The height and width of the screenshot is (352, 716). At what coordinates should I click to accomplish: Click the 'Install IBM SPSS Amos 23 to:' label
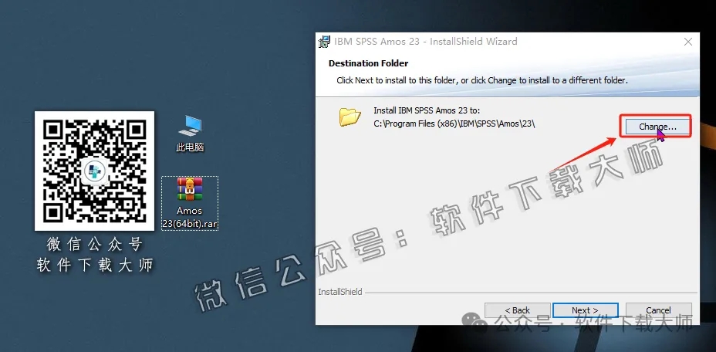point(427,110)
